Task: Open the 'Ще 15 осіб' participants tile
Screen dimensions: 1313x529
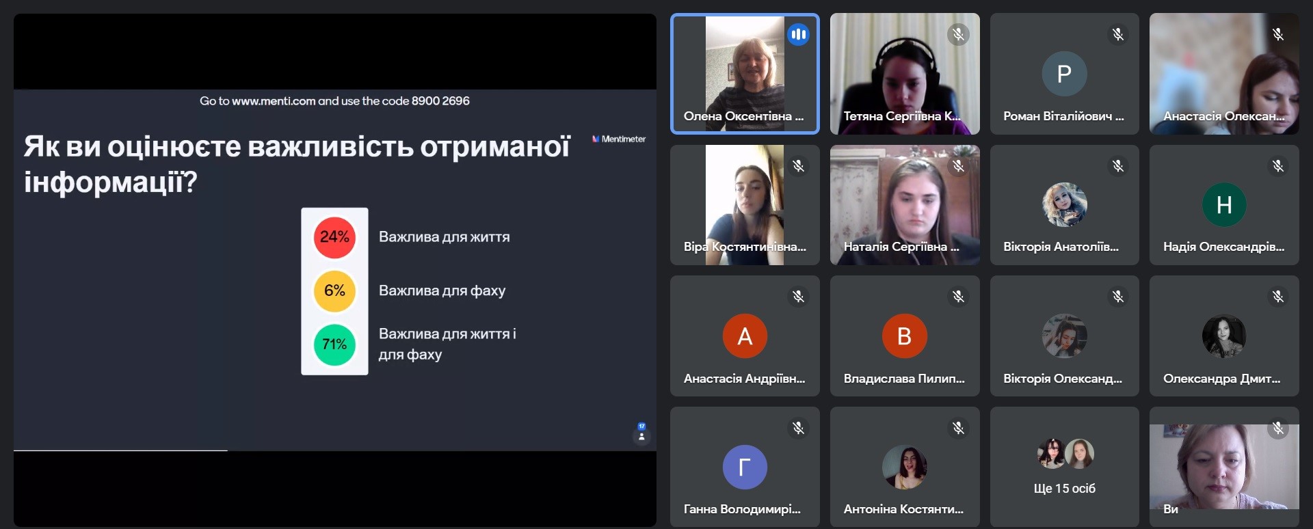Action: point(1064,467)
